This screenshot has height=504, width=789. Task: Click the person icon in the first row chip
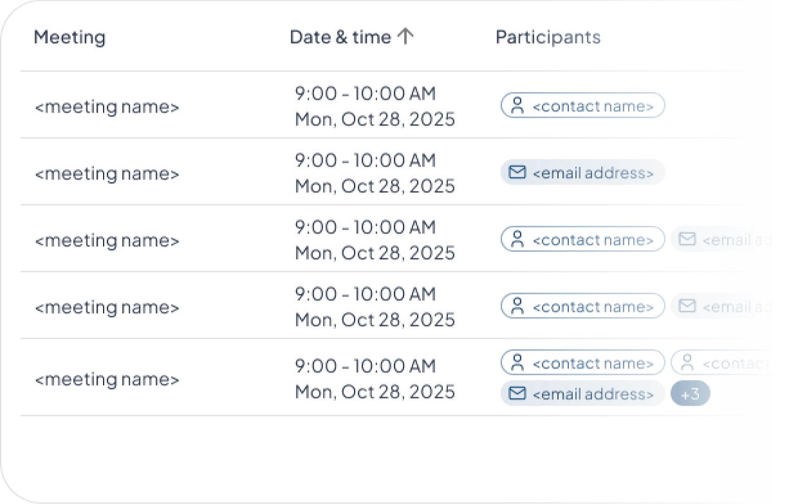tap(517, 106)
